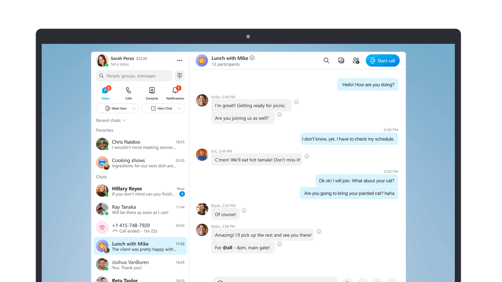
Task: Open Sarah Perez's profile picture
Action: (x=102, y=60)
